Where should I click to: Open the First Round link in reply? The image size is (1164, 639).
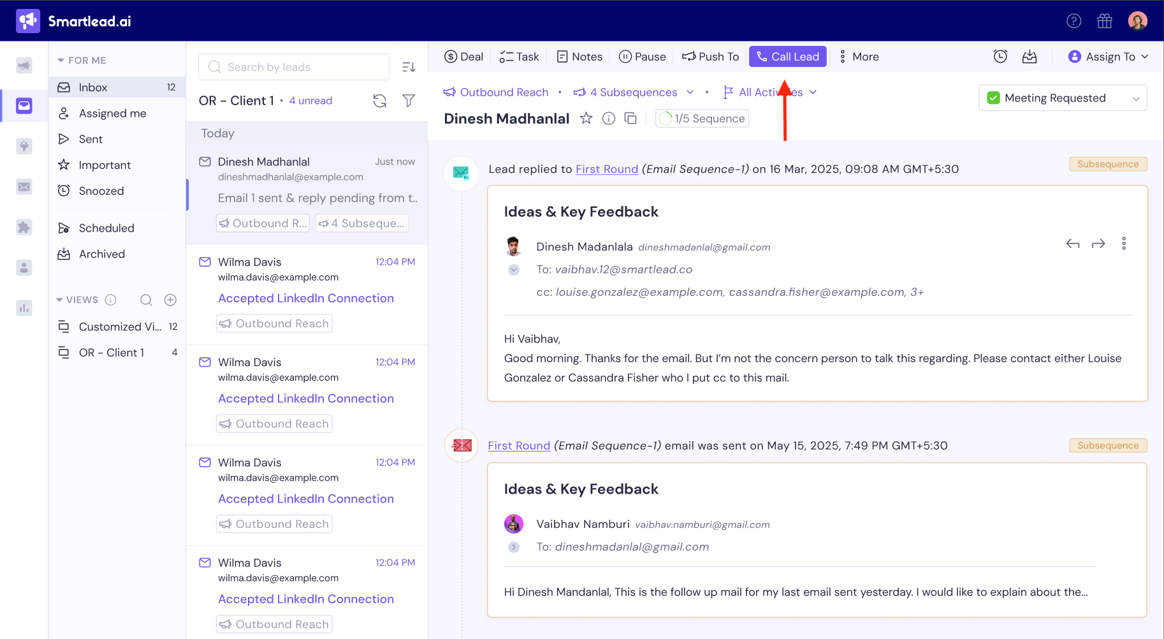pyautogui.click(x=606, y=169)
